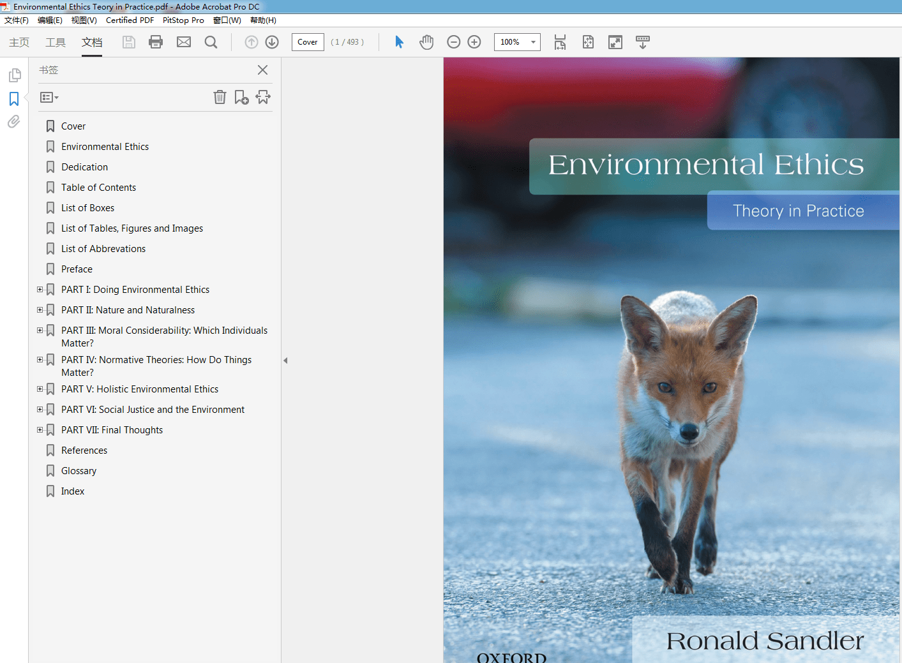Viewport: 902px width, 663px height.
Task: Zoom in with the plus button
Action: click(474, 41)
